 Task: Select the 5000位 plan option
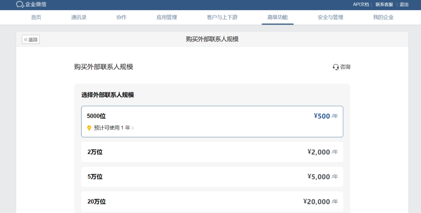(x=212, y=122)
